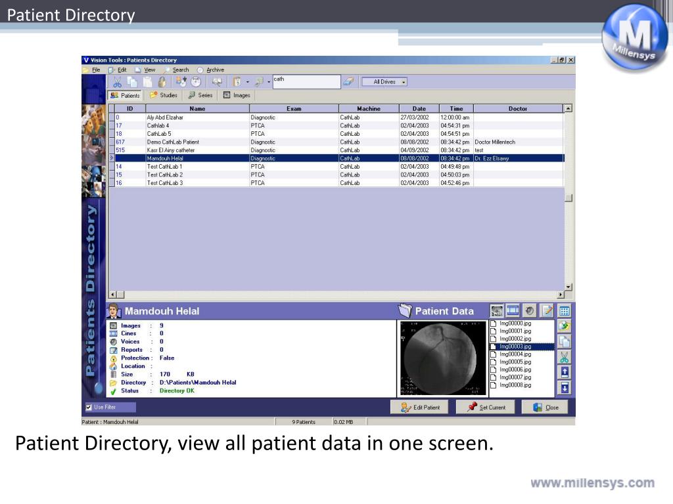Screen dimensions: 673x504
Task: Click the Doctor column header
Action: [x=518, y=109]
